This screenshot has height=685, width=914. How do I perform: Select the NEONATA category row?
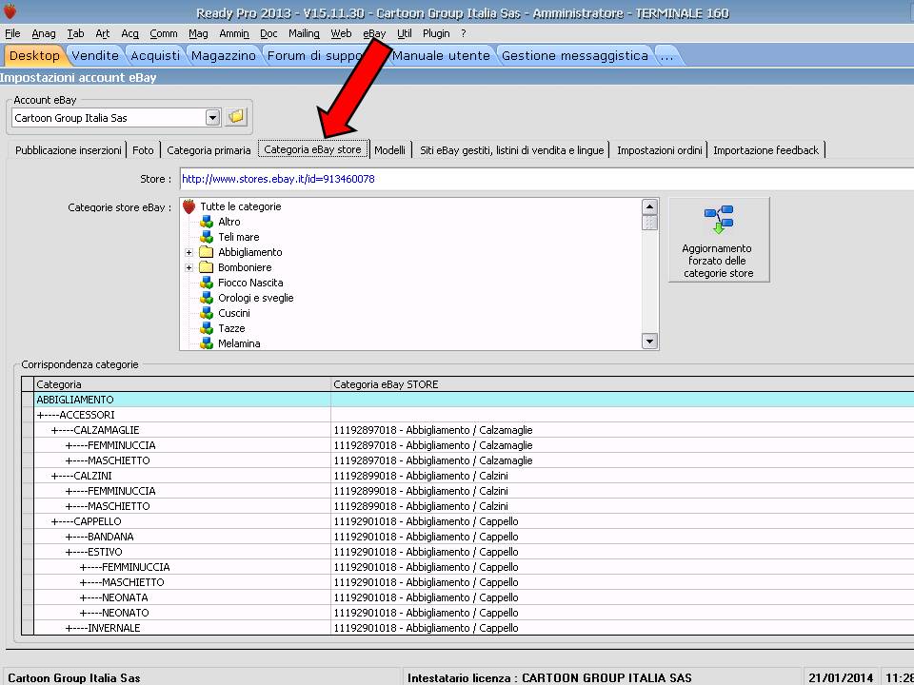click(473, 597)
